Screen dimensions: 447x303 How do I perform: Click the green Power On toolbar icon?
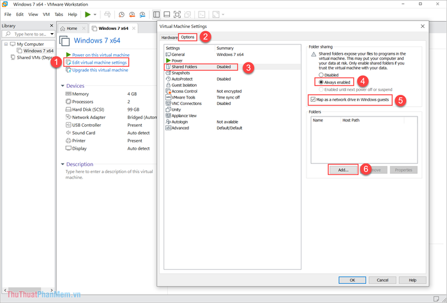87,14
